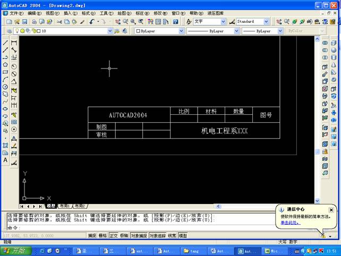Click the Help question mark icon
This screenshot has height=256, width=341.
coord(175,22)
